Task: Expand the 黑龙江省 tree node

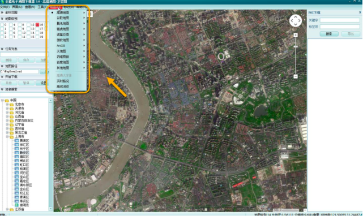Action: coord(7,132)
